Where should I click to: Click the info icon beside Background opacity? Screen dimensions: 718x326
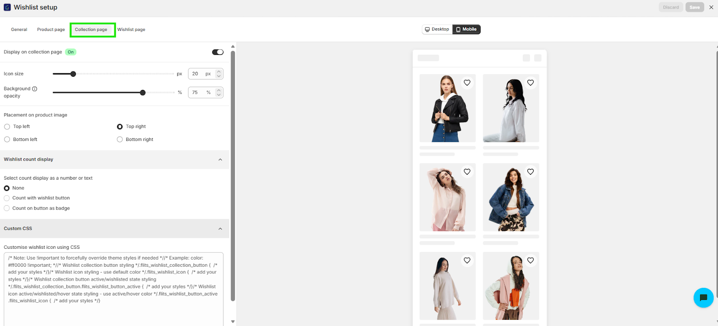coord(35,89)
